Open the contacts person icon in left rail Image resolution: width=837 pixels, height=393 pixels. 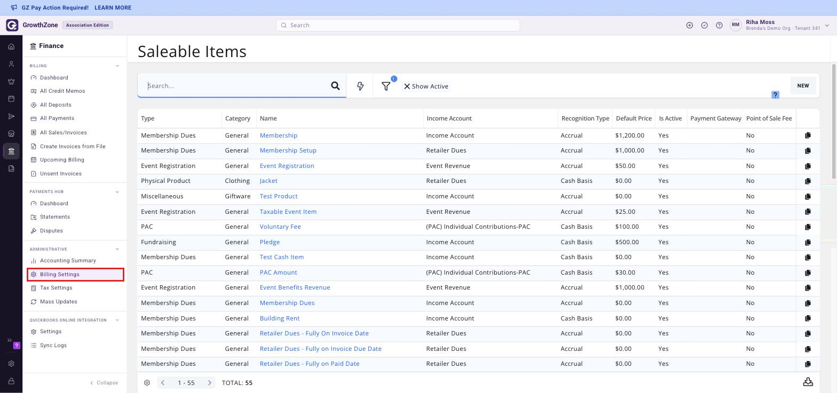(x=11, y=64)
